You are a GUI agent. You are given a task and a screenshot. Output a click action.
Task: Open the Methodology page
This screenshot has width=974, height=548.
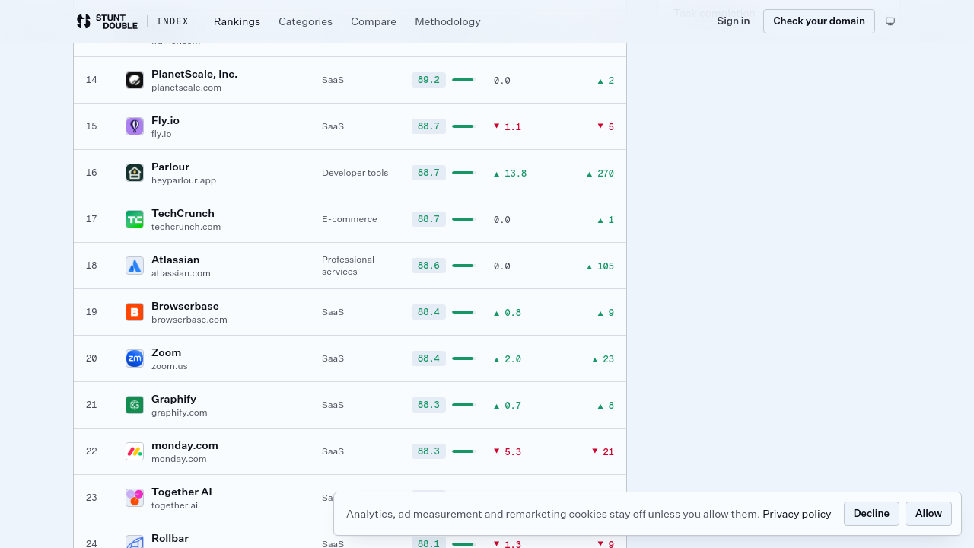coord(447,21)
